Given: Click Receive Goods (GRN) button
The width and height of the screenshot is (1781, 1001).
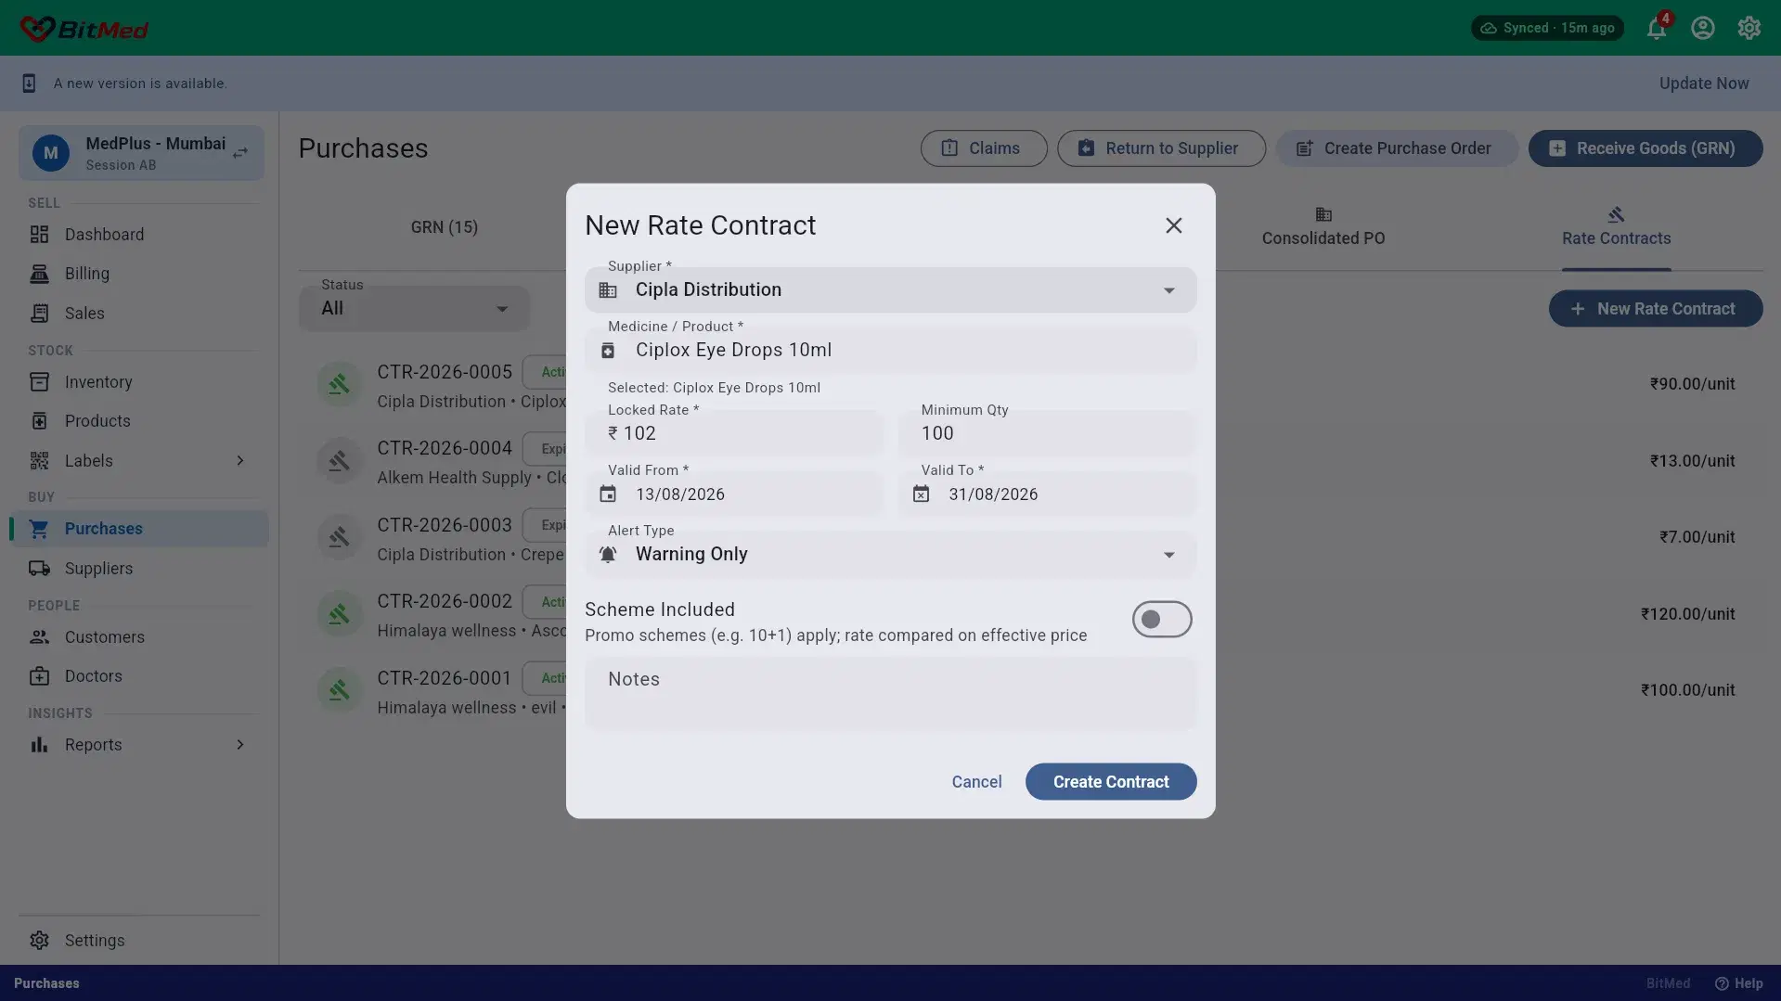Looking at the screenshot, I should [x=1645, y=148].
